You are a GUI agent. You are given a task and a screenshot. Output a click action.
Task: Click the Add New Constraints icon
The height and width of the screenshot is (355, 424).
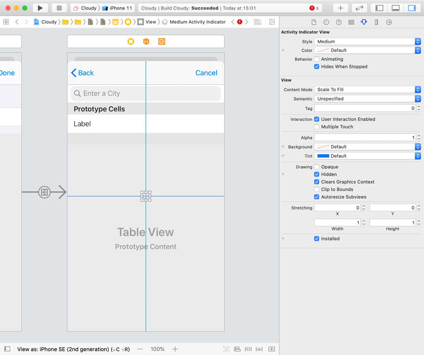tap(248, 349)
